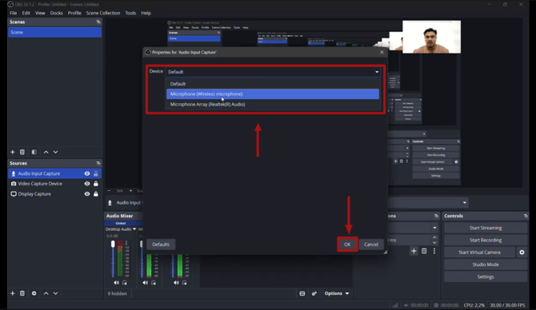Float the Sources dock via header icon
The height and width of the screenshot is (310, 536).
click(x=98, y=163)
